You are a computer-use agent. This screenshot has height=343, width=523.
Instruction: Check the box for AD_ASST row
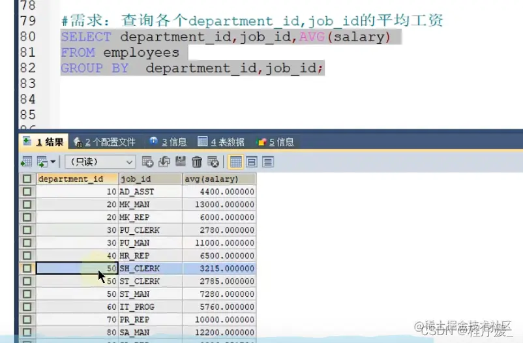point(27,192)
